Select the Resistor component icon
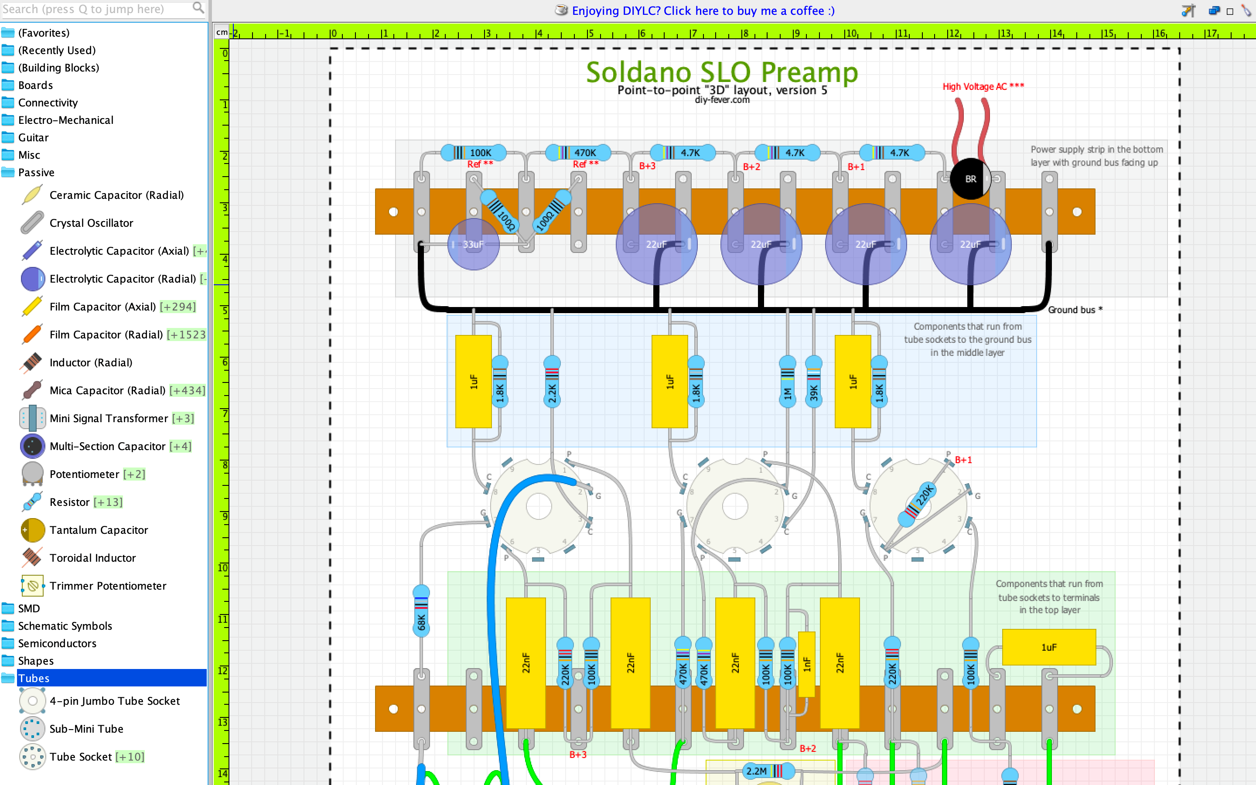 [x=32, y=502]
